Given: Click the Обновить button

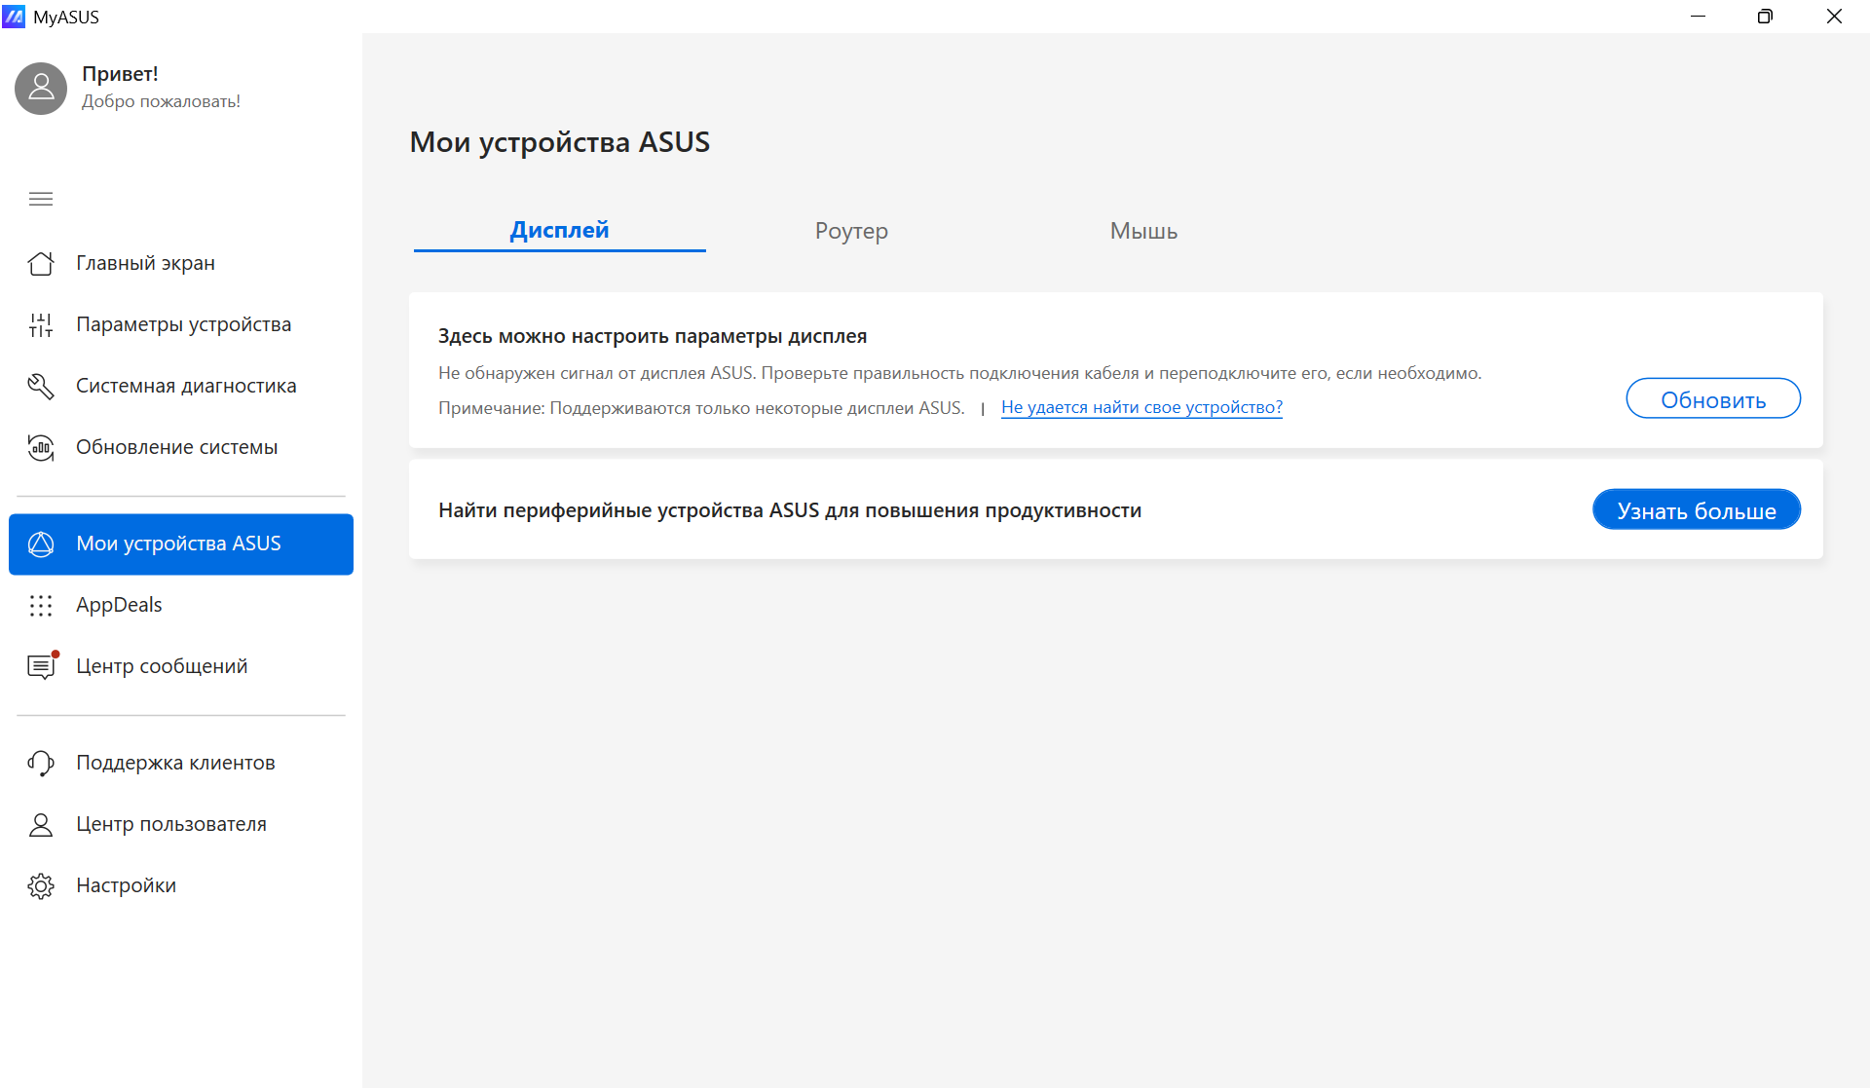Looking at the screenshot, I should pyautogui.click(x=1713, y=398).
